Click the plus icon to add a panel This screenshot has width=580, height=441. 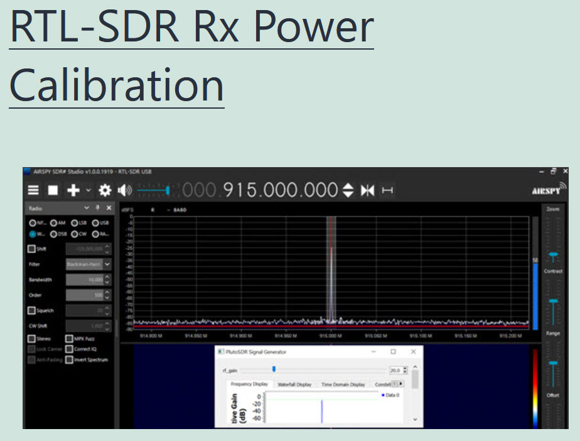(73, 190)
